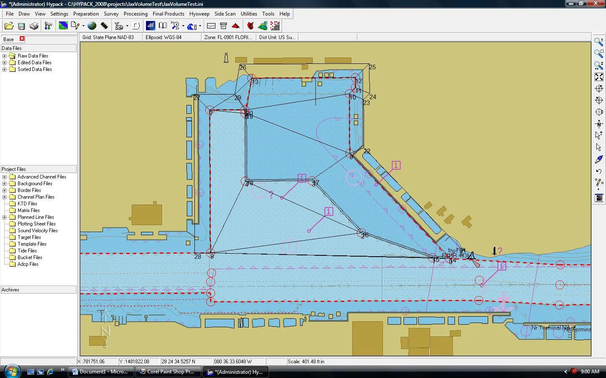Select the query pointer with question mark

(x=598, y=135)
